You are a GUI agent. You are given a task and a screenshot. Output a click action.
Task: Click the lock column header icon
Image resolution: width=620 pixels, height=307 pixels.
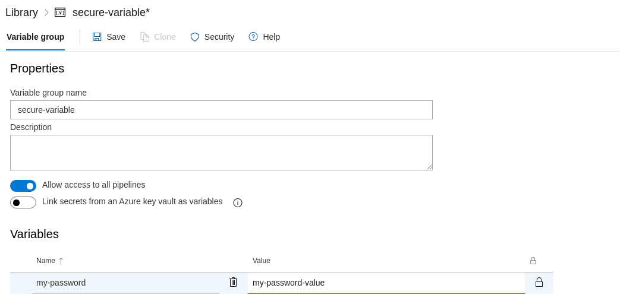[533, 261]
